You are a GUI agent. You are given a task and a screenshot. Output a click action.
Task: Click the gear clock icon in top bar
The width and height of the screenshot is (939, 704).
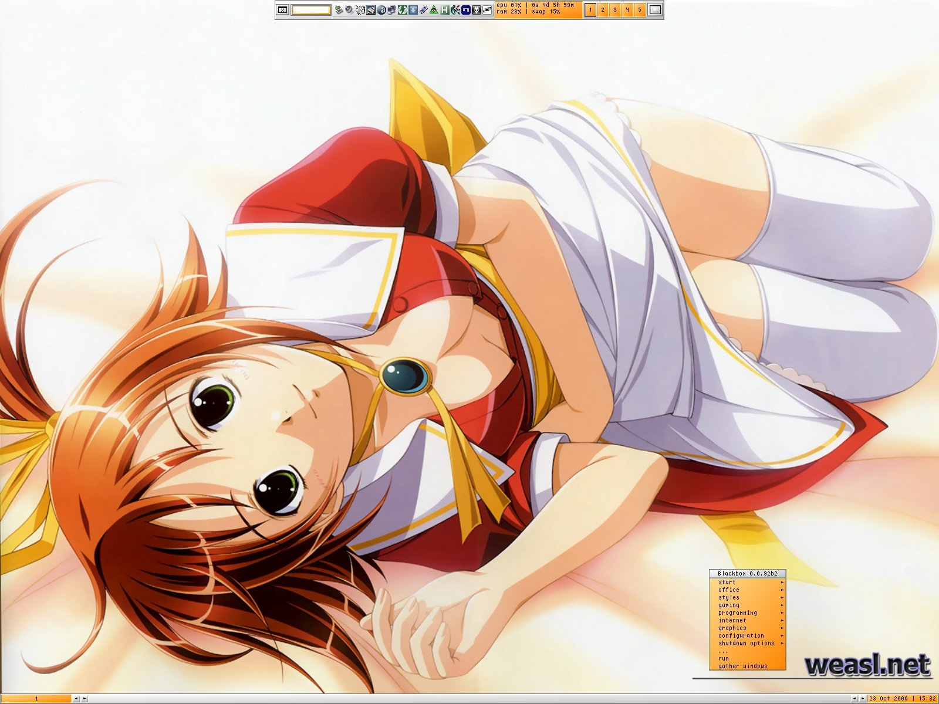pyautogui.click(x=360, y=10)
